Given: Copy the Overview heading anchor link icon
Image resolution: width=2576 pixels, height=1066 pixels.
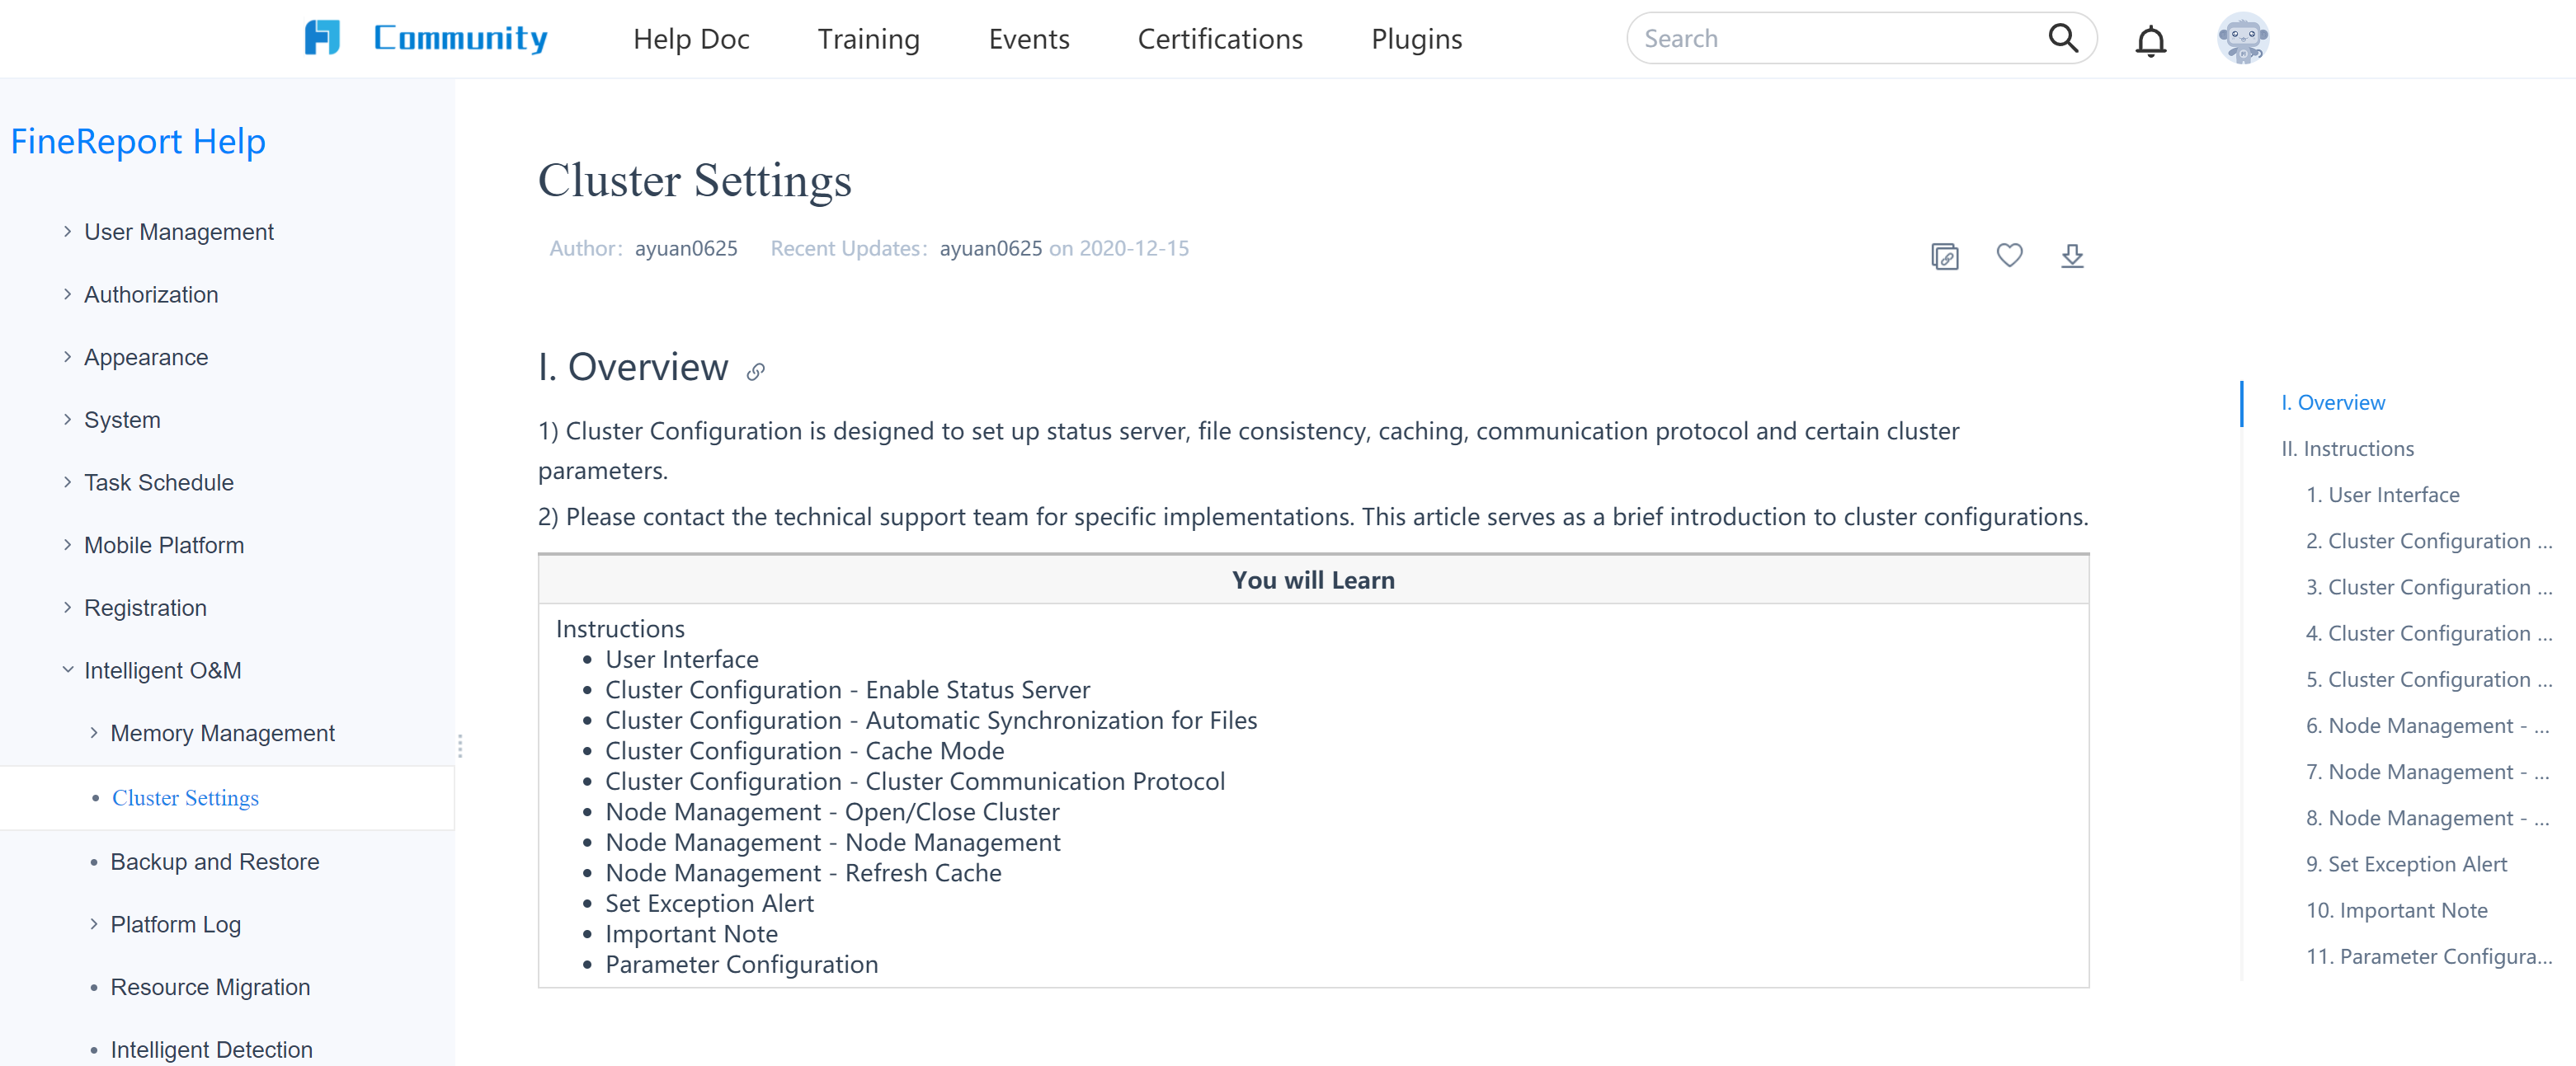Looking at the screenshot, I should (x=756, y=372).
